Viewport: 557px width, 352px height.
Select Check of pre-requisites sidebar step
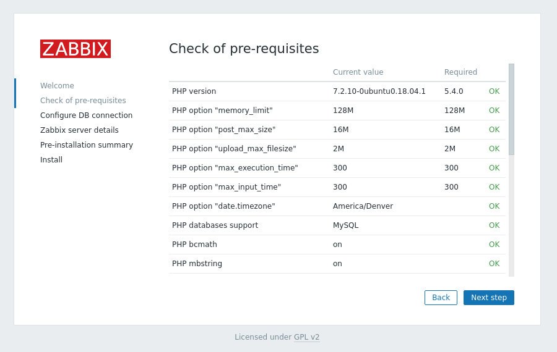pos(83,100)
